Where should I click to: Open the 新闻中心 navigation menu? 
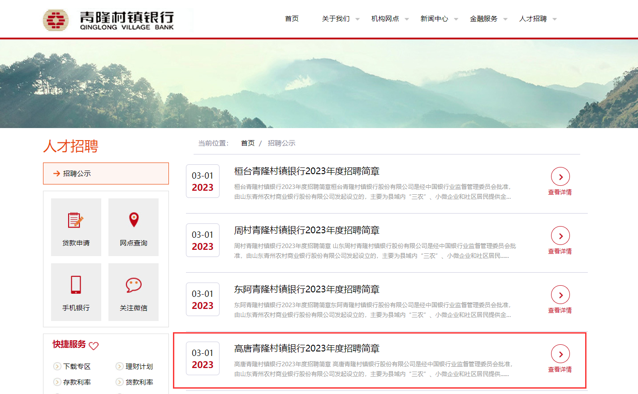[434, 18]
